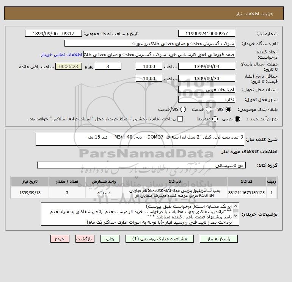Select the خدمت radio button
Screen dimensions: 292x282
pos(209,109)
